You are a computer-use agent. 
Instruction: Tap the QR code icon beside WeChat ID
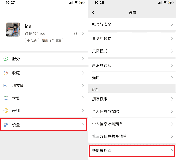(75, 33)
